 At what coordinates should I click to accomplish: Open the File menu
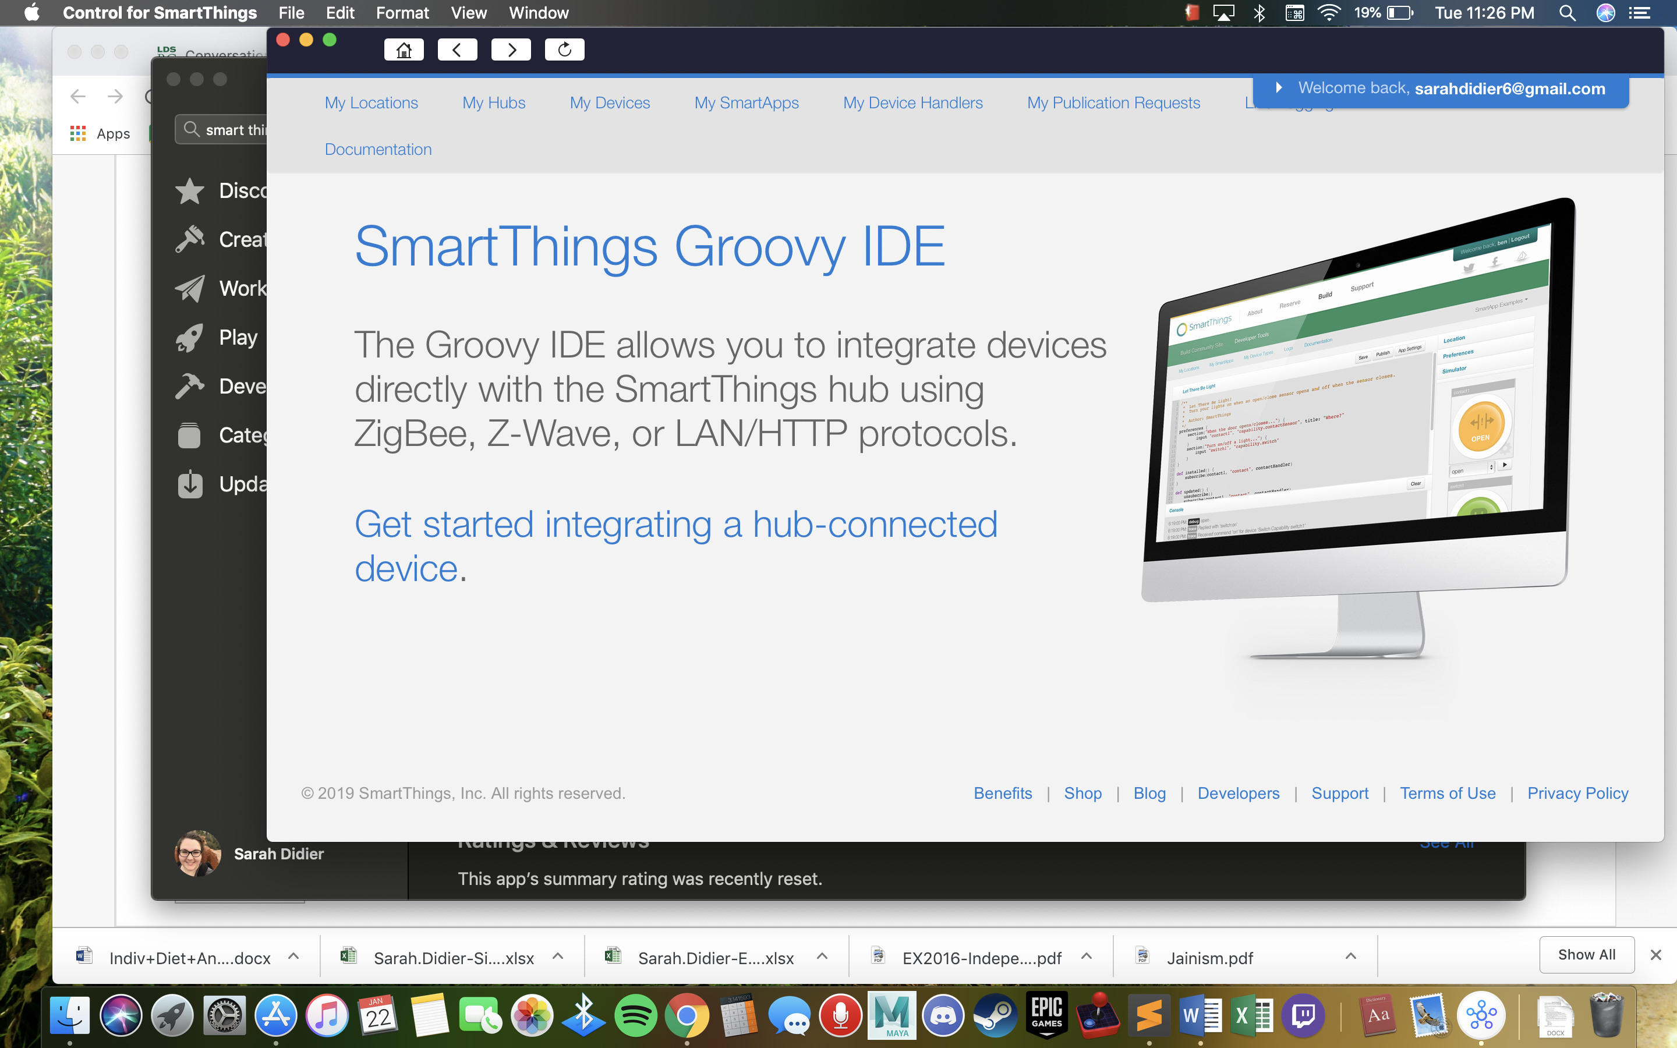[291, 12]
